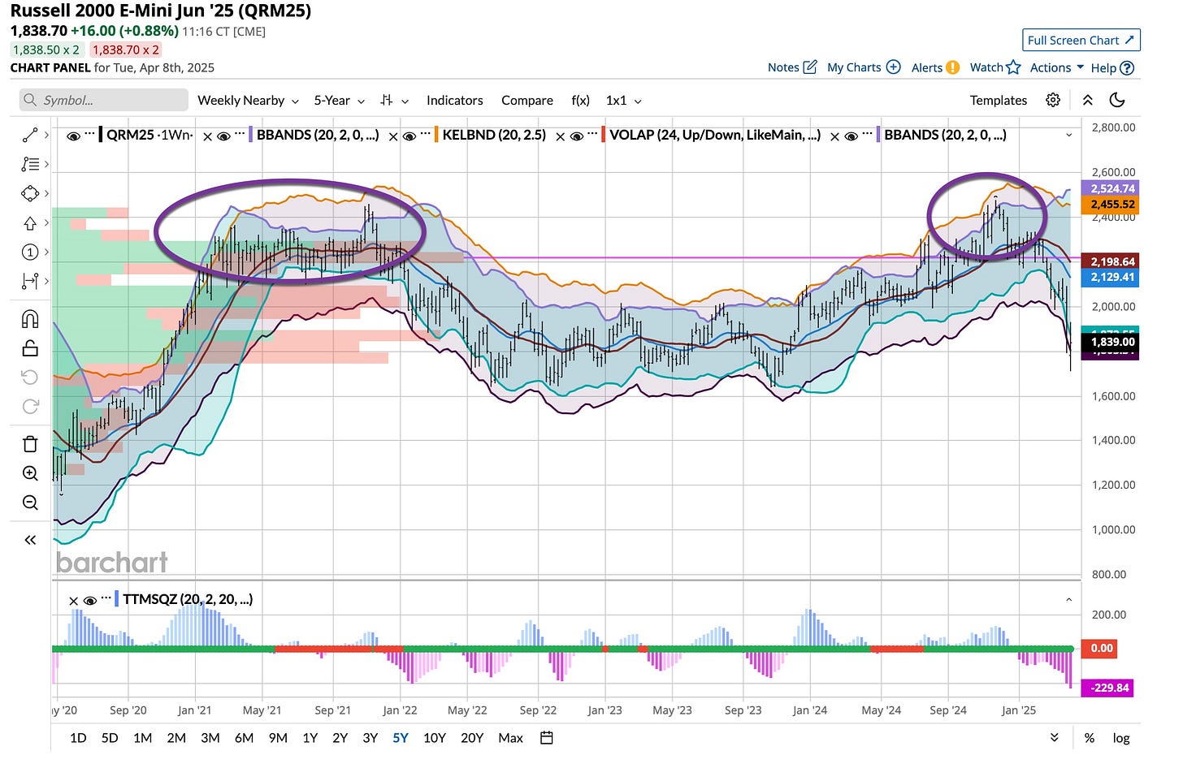This screenshot has width=1183, height=781.
Task: Toggle visibility eye for KELBND indicator
Action: click(x=409, y=136)
